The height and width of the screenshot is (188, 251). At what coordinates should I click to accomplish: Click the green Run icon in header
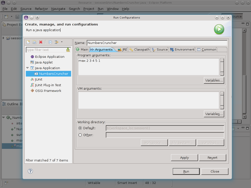coord(219,29)
